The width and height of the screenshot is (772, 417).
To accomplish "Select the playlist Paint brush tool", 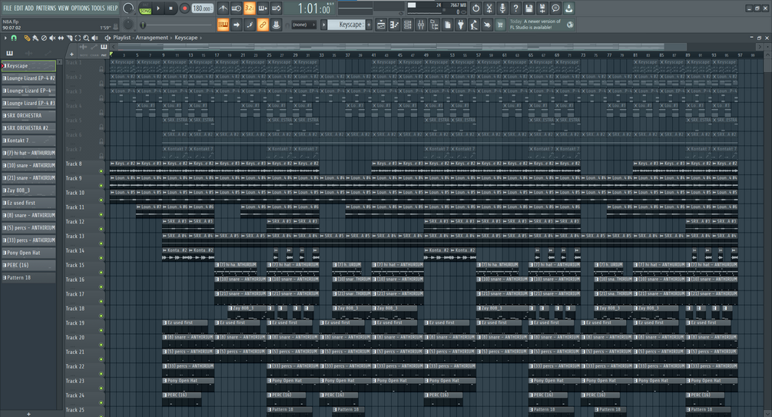I will 35,38.
